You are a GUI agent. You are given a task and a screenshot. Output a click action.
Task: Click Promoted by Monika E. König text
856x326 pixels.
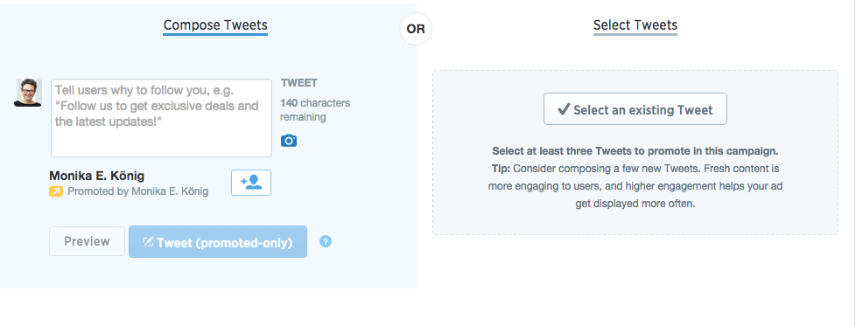[x=137, y=192]
